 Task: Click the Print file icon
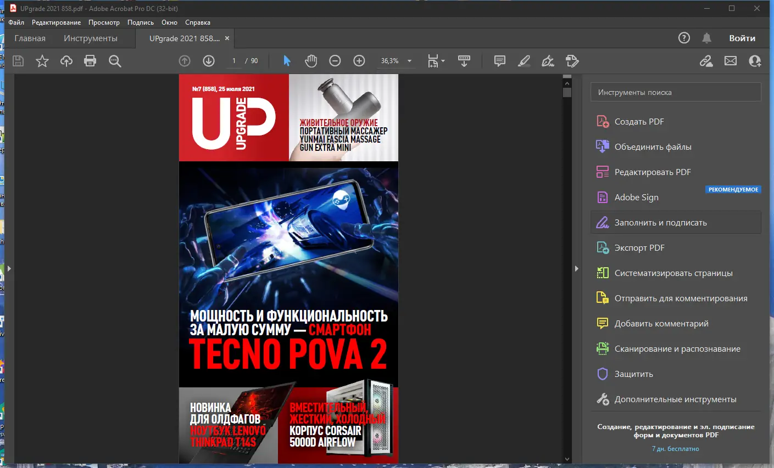point(90,61)
